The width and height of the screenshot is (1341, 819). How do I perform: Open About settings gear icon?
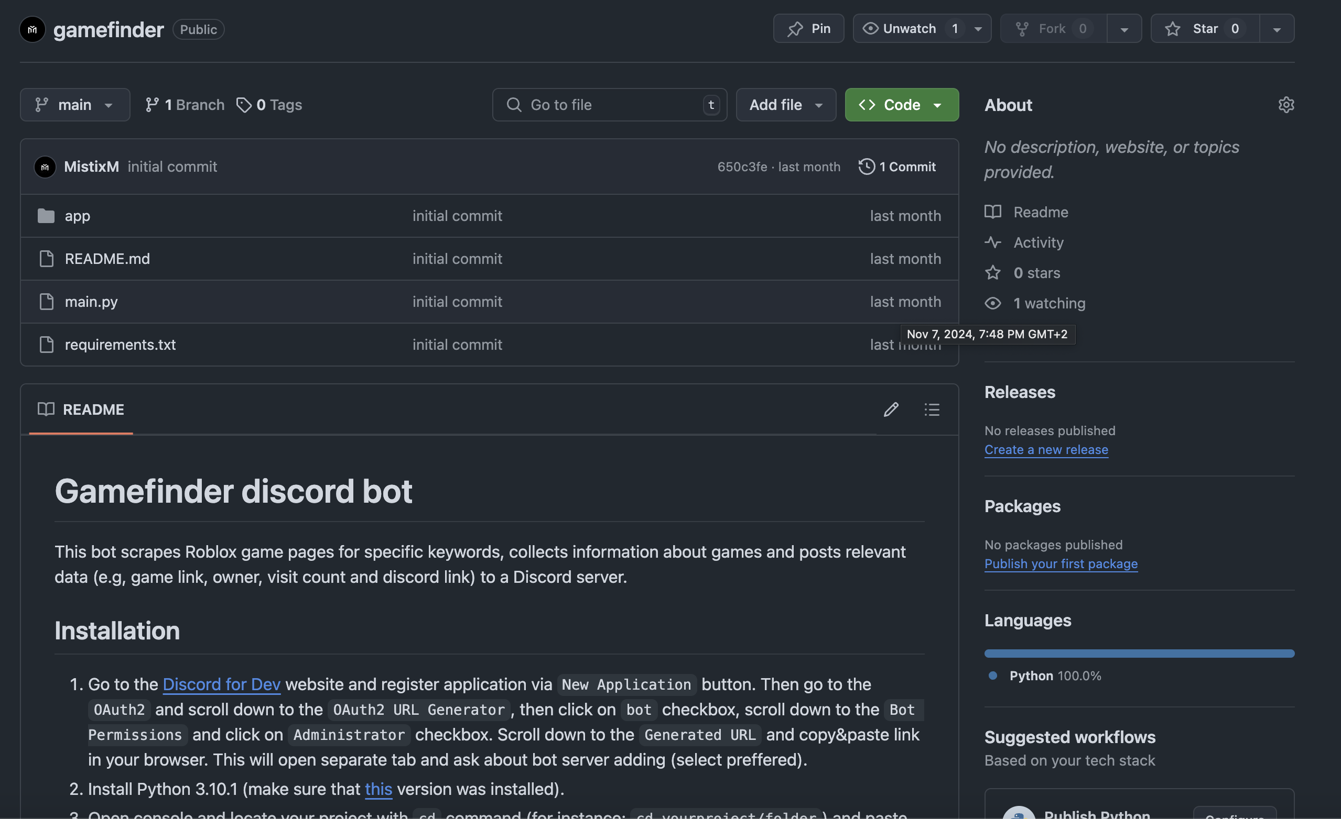(x=1285, y=104)
